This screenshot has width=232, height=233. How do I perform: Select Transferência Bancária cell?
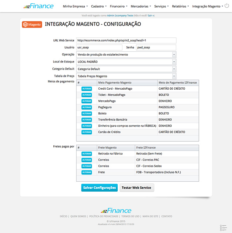(x=127, y=119)
